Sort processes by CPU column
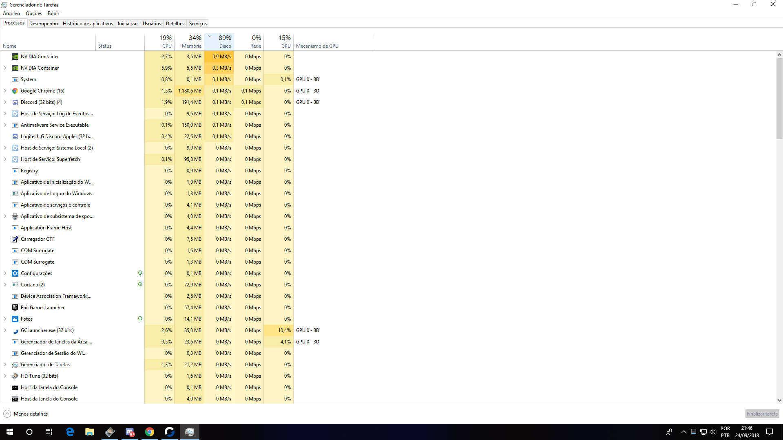Screen dimensions: 783x440 pos(159,42)
